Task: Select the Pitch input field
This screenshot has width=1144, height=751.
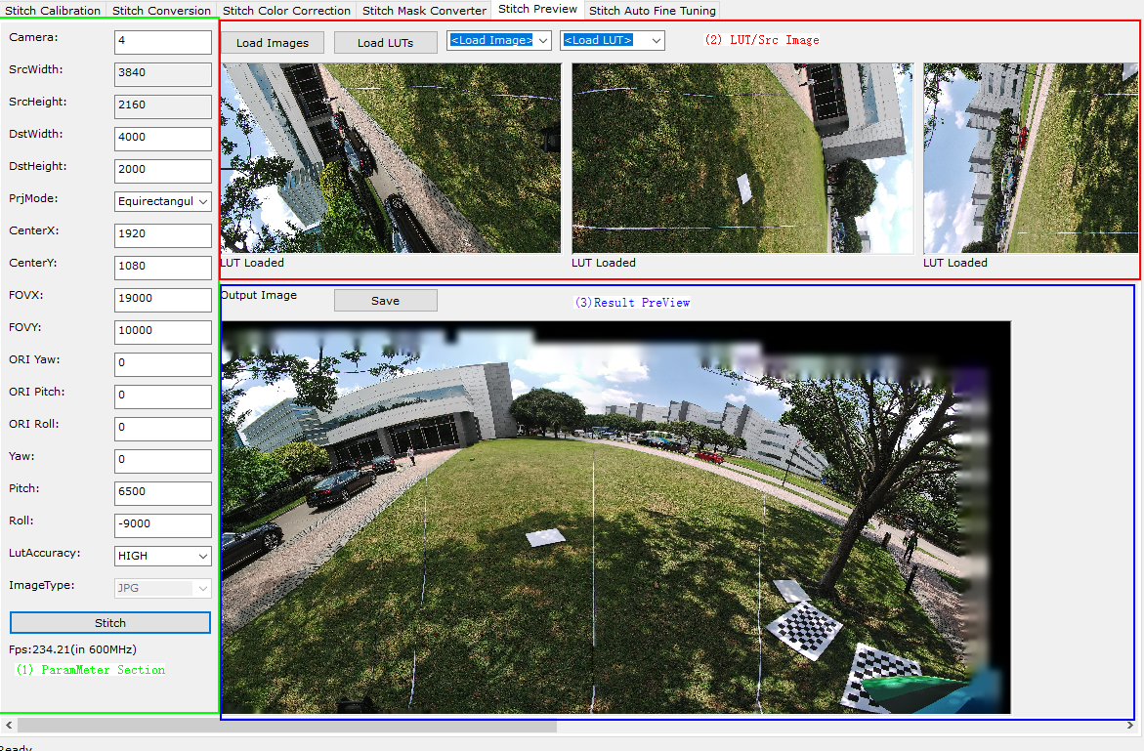Action: click(x=162, y=492)
